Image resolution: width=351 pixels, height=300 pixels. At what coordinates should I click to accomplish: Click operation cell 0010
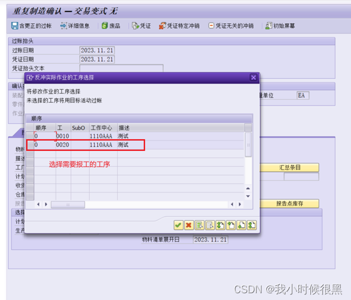pos(63,136)
